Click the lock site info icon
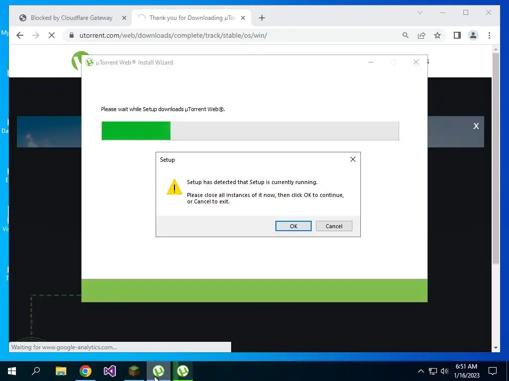509x381 pixels. click(x=72, y=35)
